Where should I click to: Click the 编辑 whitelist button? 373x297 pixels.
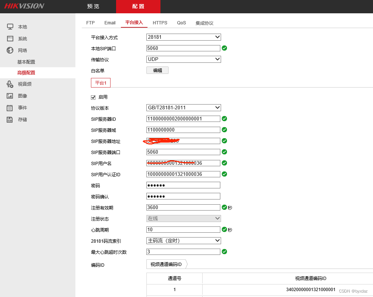(157, 71)
